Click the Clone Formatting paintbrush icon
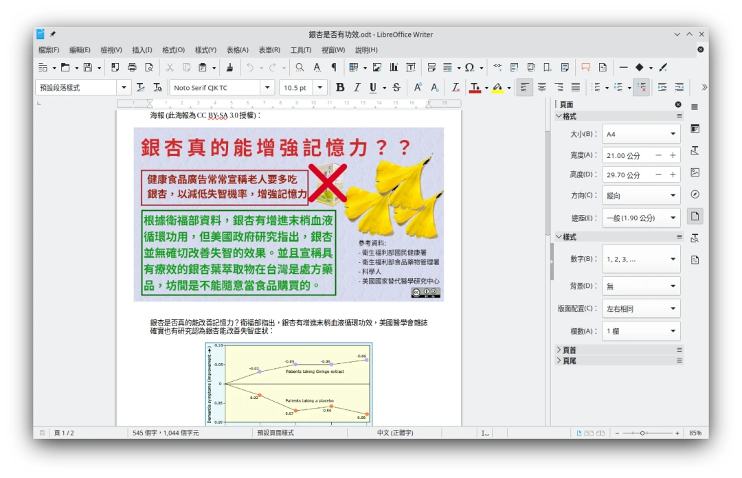 pos(229,67)
